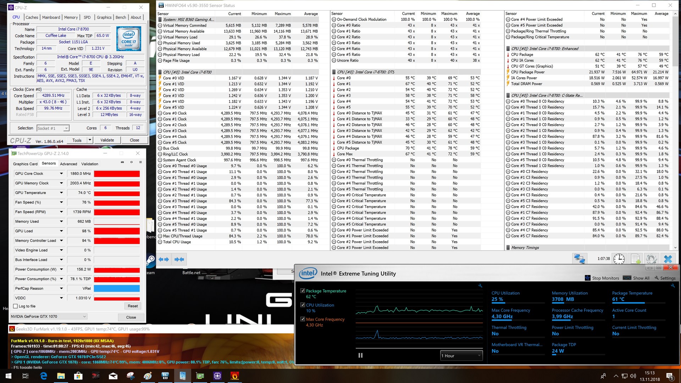
Task: Open Fan Speed (RPM) sensor dropdown
Action: (x=61, y=212)
